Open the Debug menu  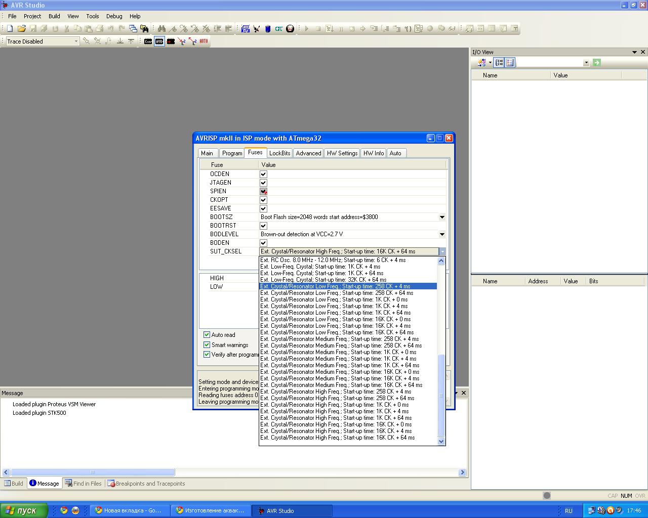114,16
